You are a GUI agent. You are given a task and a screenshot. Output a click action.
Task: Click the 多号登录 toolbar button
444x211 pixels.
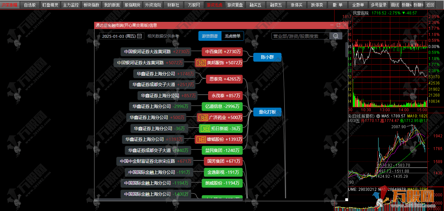tap(379, 5)
